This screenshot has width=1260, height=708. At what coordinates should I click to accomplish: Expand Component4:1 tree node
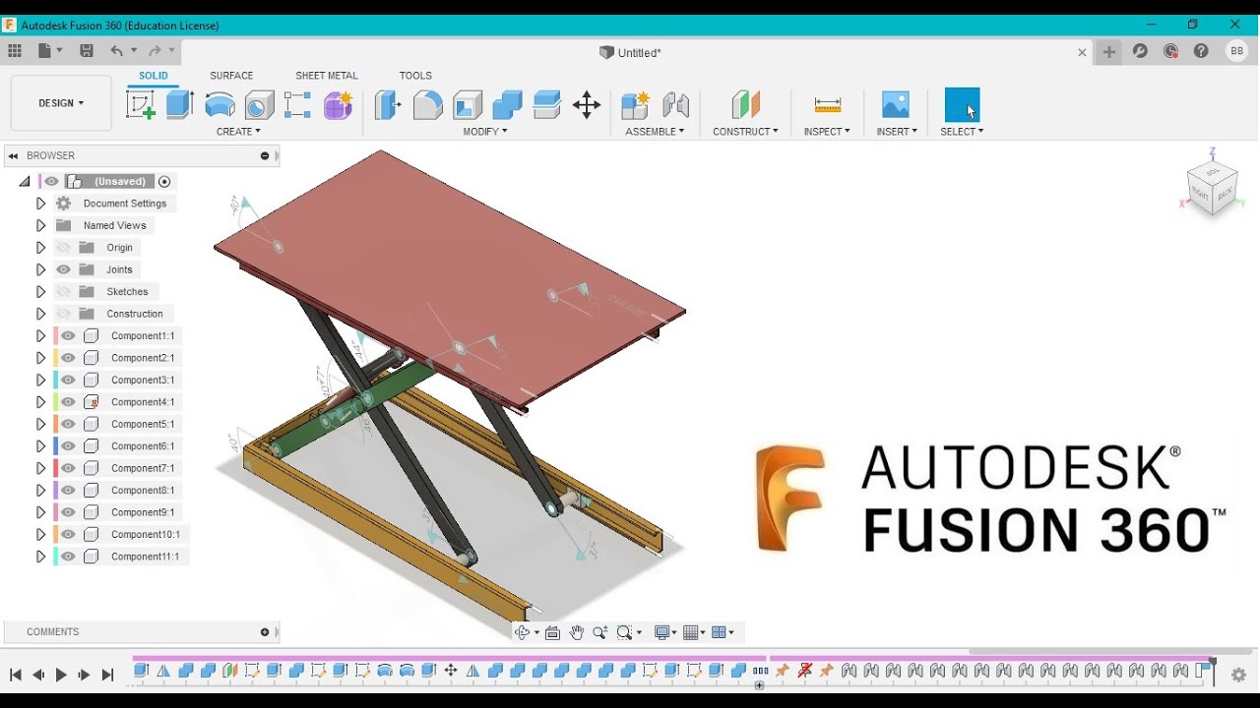(40, 402)
